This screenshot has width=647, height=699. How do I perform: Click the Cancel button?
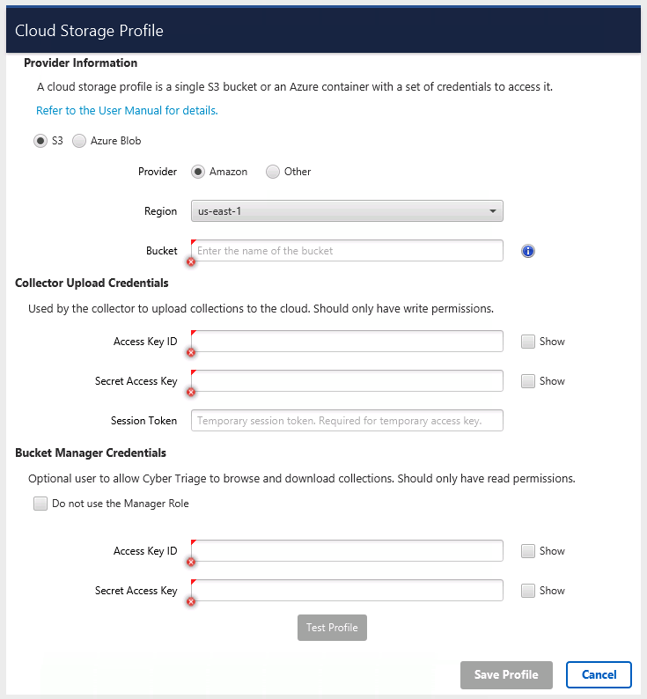pos(599,675)
